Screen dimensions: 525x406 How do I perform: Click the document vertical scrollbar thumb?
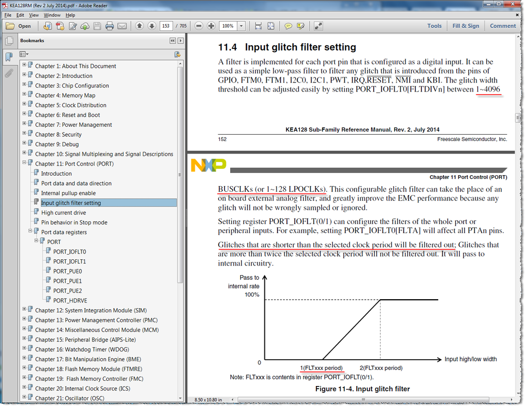[518, 118]
